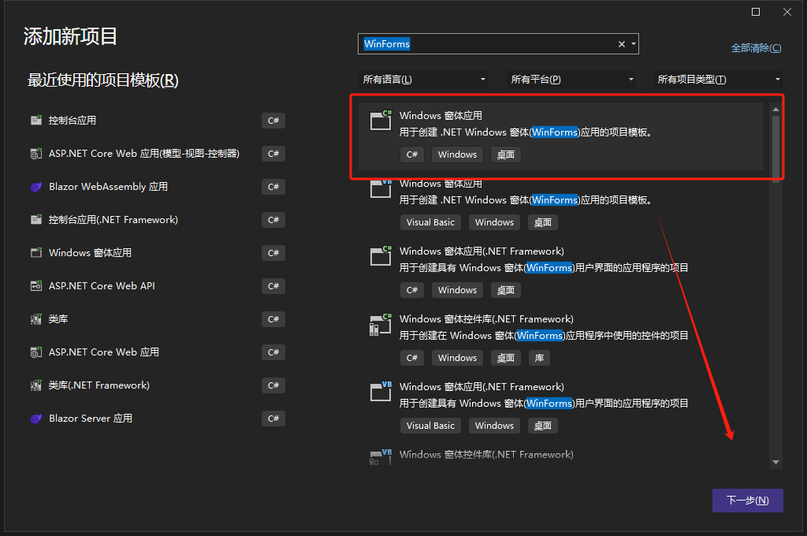
Task: Click the ASP.NET Core Web 应用 icon
Action: 36,352
